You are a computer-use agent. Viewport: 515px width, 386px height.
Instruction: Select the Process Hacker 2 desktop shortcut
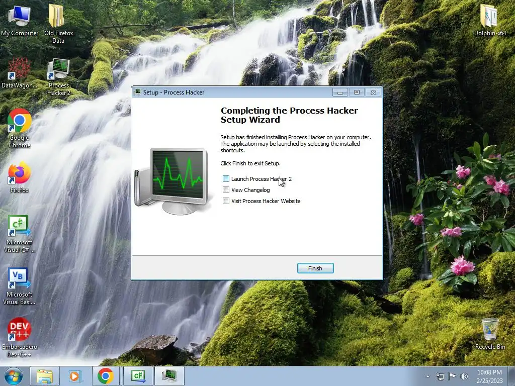tap(58, 77)
